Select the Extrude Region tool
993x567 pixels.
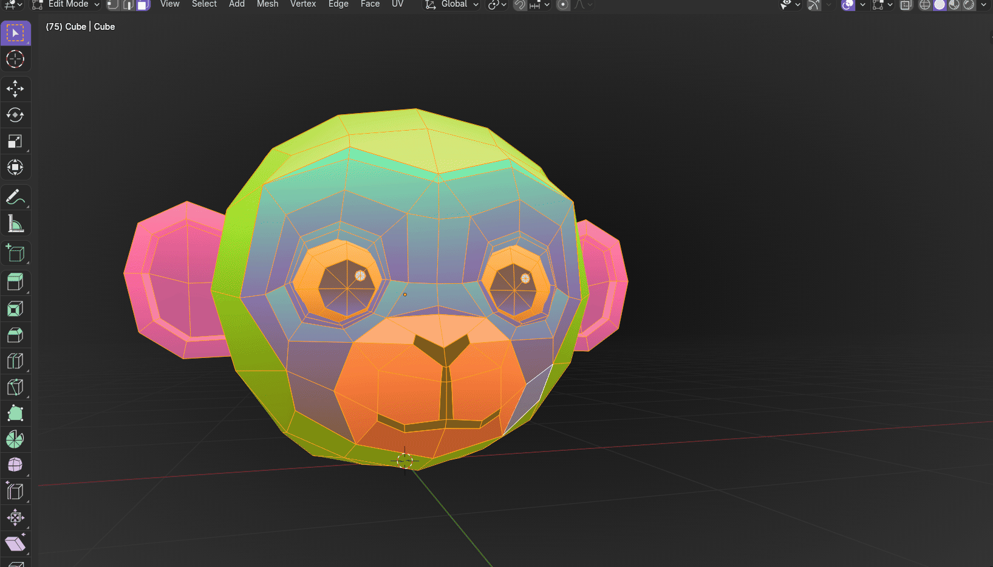(15, 282)
